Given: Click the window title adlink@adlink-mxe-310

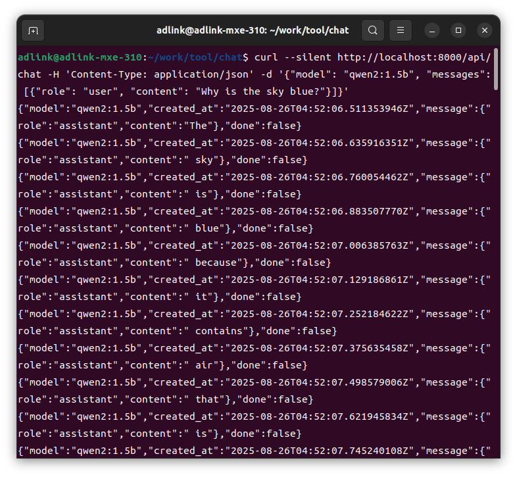Looking at the screenshot, I should 253,30.
